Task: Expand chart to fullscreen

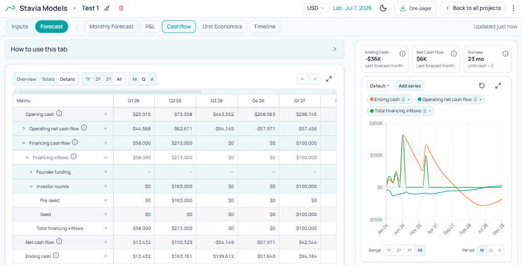Action: [x=498, y=86]
